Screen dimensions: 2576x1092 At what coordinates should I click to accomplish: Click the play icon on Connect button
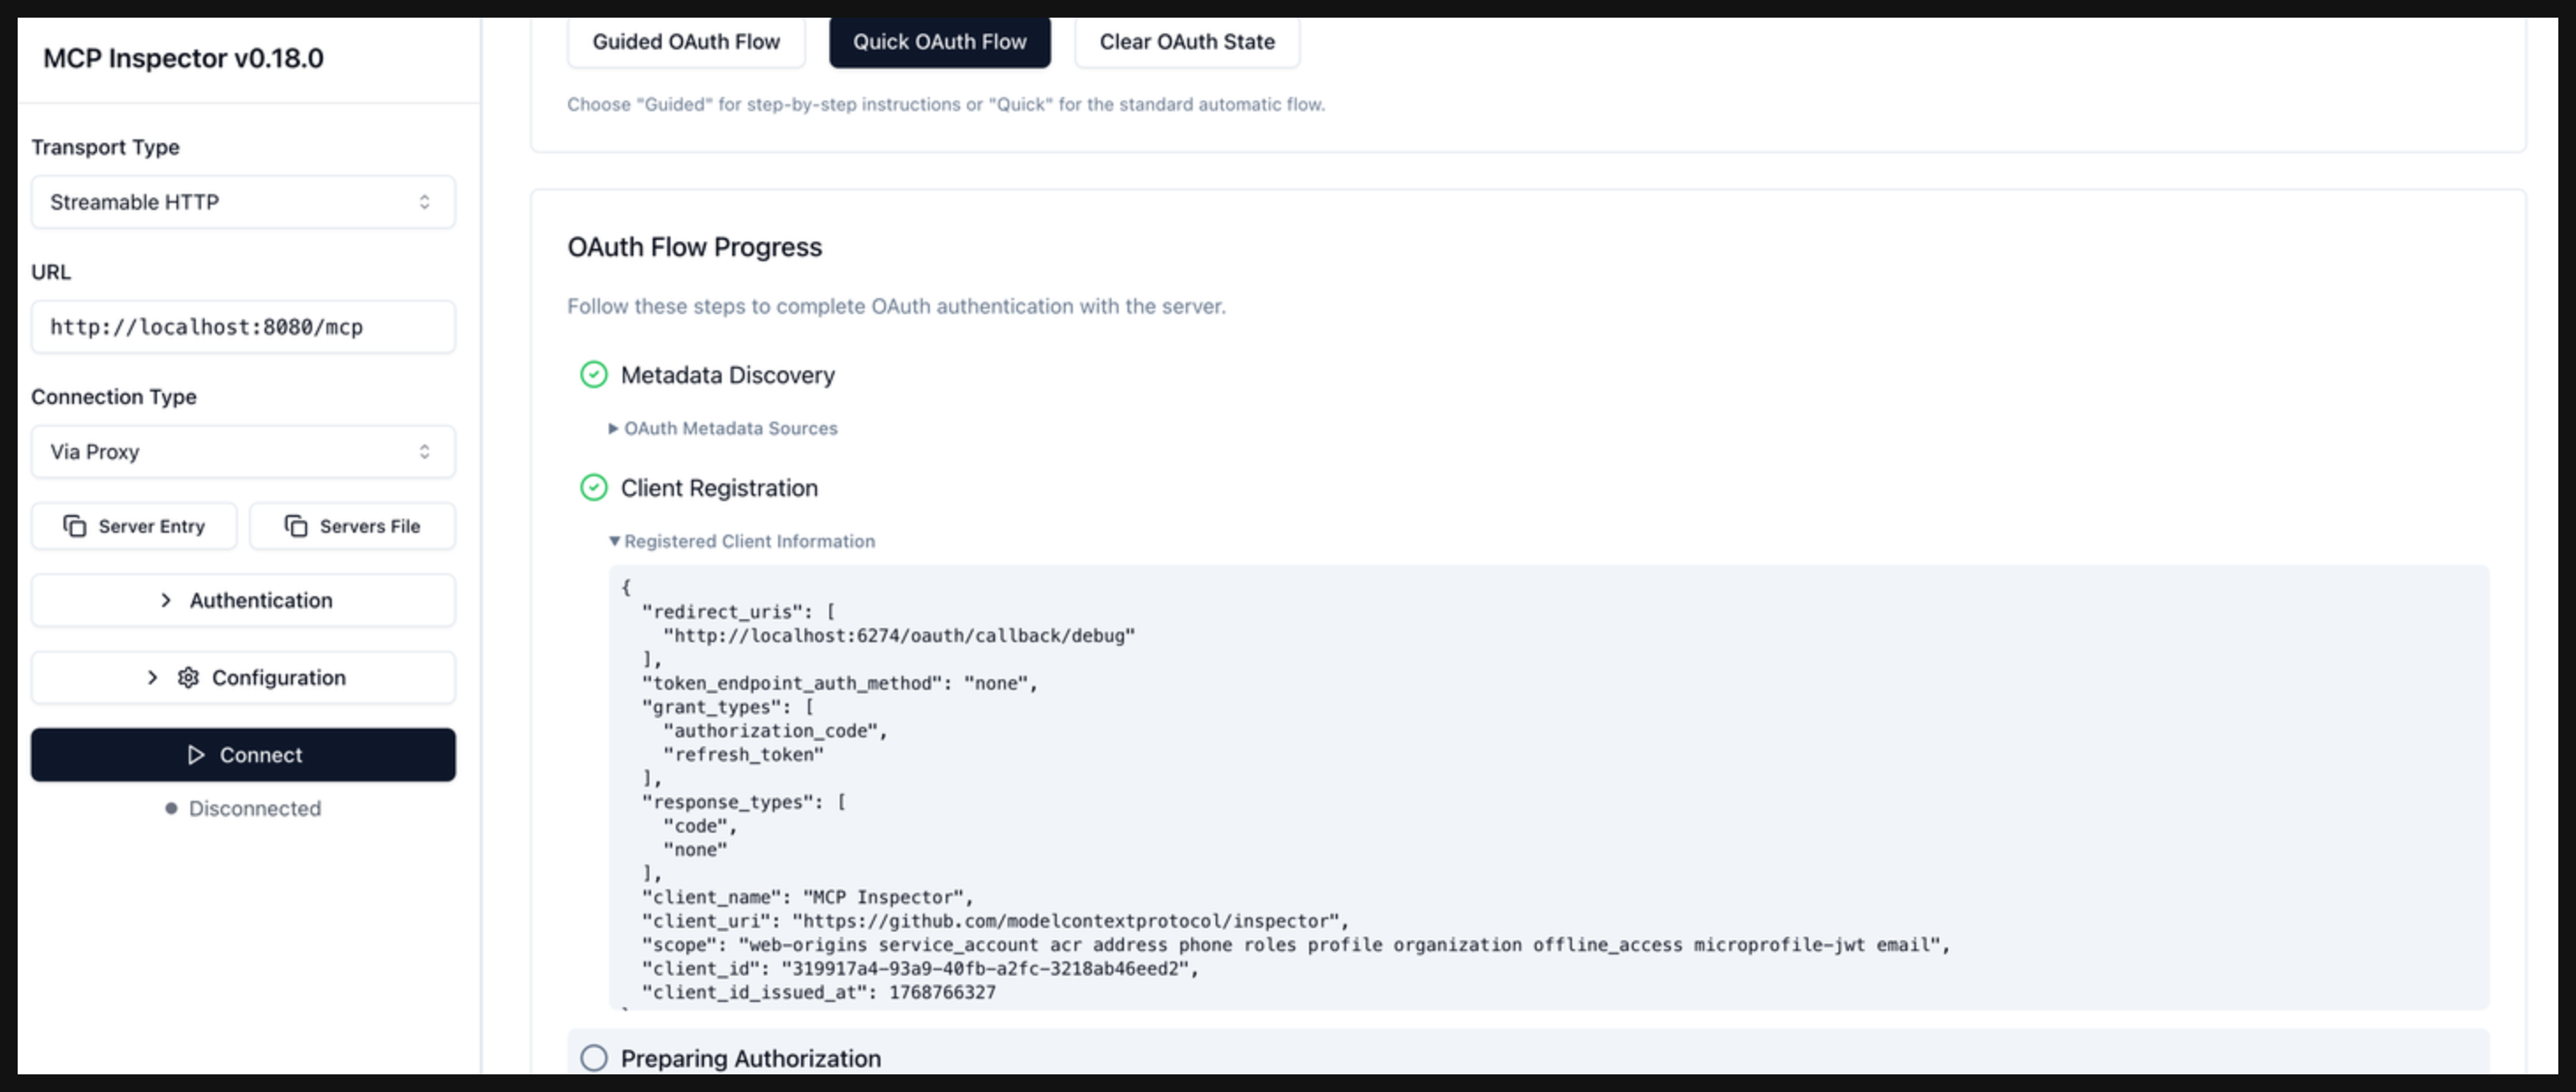(196, 755)
